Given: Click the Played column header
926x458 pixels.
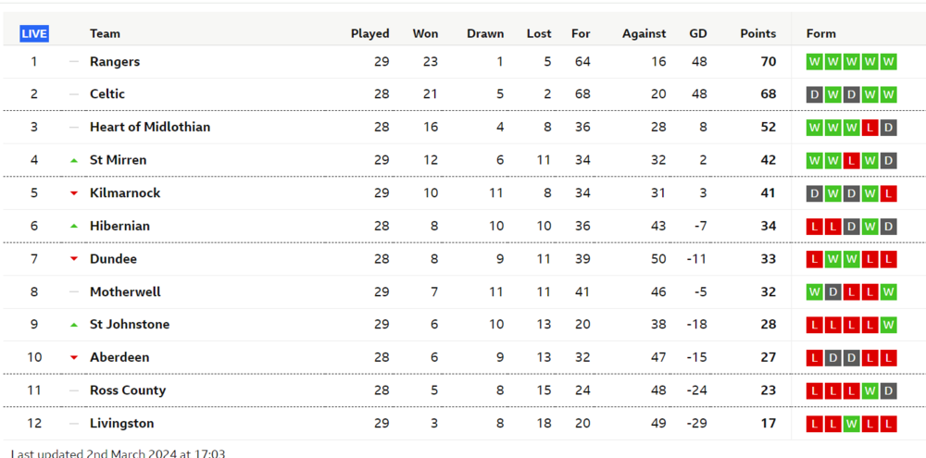Looking at the screenshot, I should [370, 33].
